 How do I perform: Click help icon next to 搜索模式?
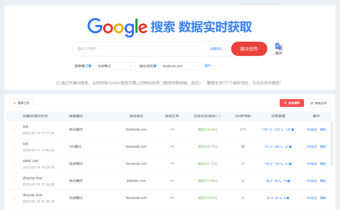[x=90, y=66]
